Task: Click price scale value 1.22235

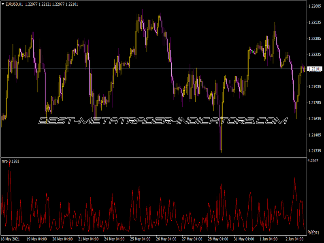Action: [315, 54]
